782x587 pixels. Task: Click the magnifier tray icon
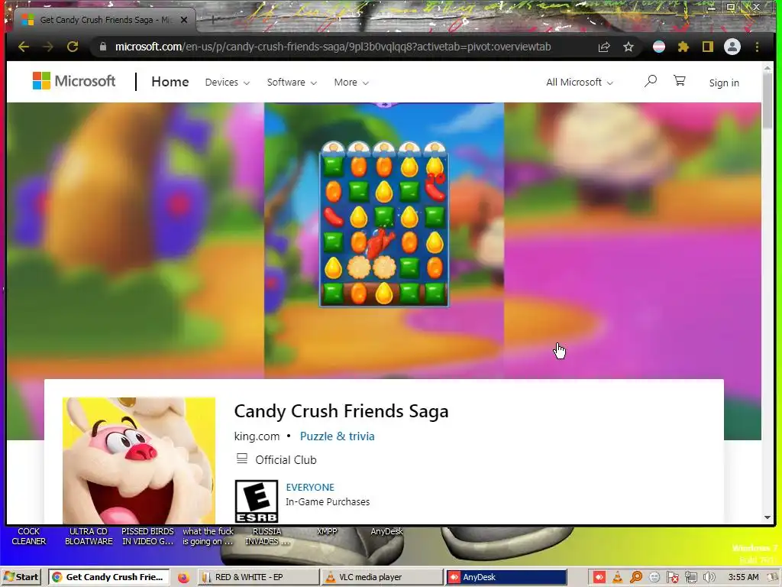[636, 578]
